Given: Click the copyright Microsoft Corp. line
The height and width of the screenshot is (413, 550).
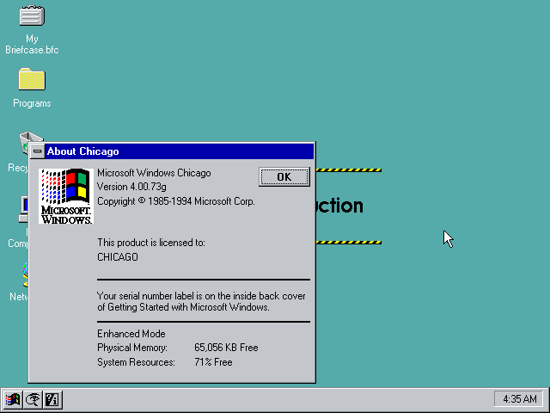Looking at the screenshot, I should 175,201.
